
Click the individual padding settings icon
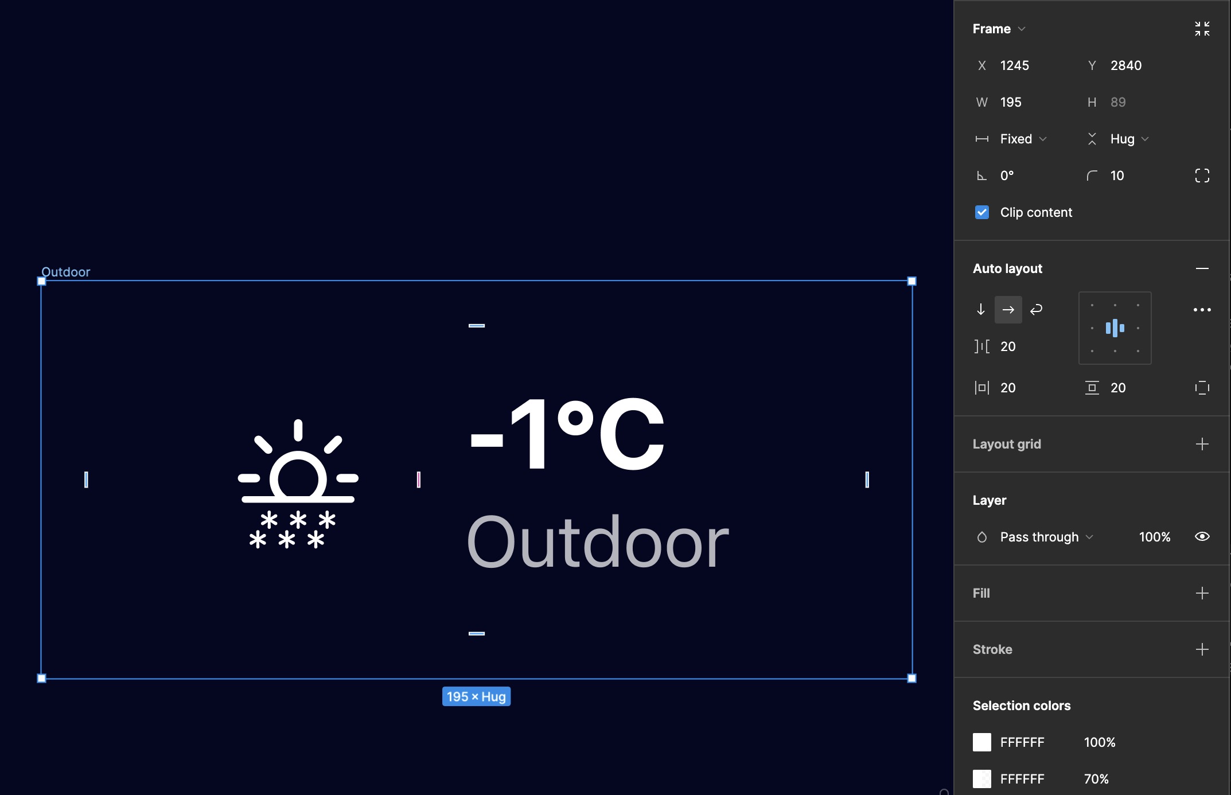point(1202,388)
